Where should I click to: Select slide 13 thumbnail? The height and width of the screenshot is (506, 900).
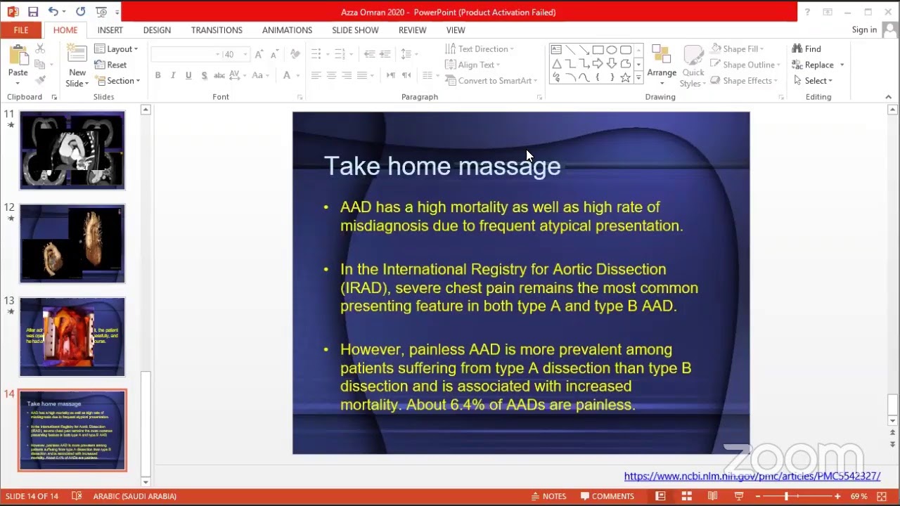[x=72, y=337]
